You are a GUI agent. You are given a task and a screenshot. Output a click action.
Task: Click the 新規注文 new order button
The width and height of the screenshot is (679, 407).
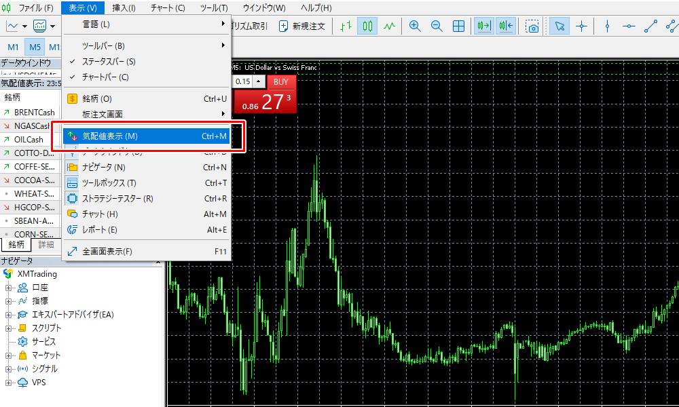pyautogui.click(x=302, y=26)
